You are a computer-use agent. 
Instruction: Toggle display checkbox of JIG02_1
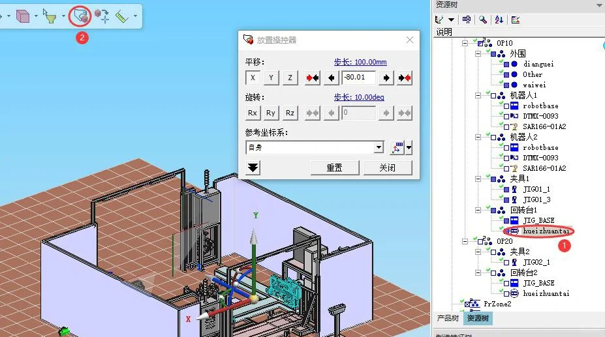(506, 263)
